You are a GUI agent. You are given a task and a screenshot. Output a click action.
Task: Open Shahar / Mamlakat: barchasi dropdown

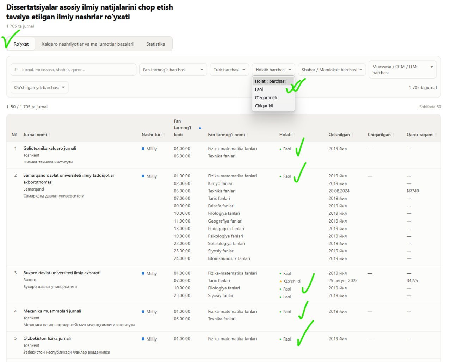332,70
